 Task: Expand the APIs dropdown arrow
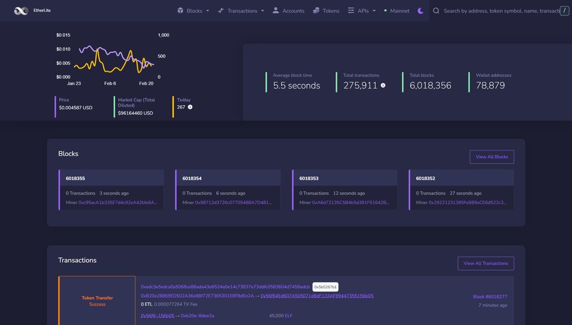[374, 11]
